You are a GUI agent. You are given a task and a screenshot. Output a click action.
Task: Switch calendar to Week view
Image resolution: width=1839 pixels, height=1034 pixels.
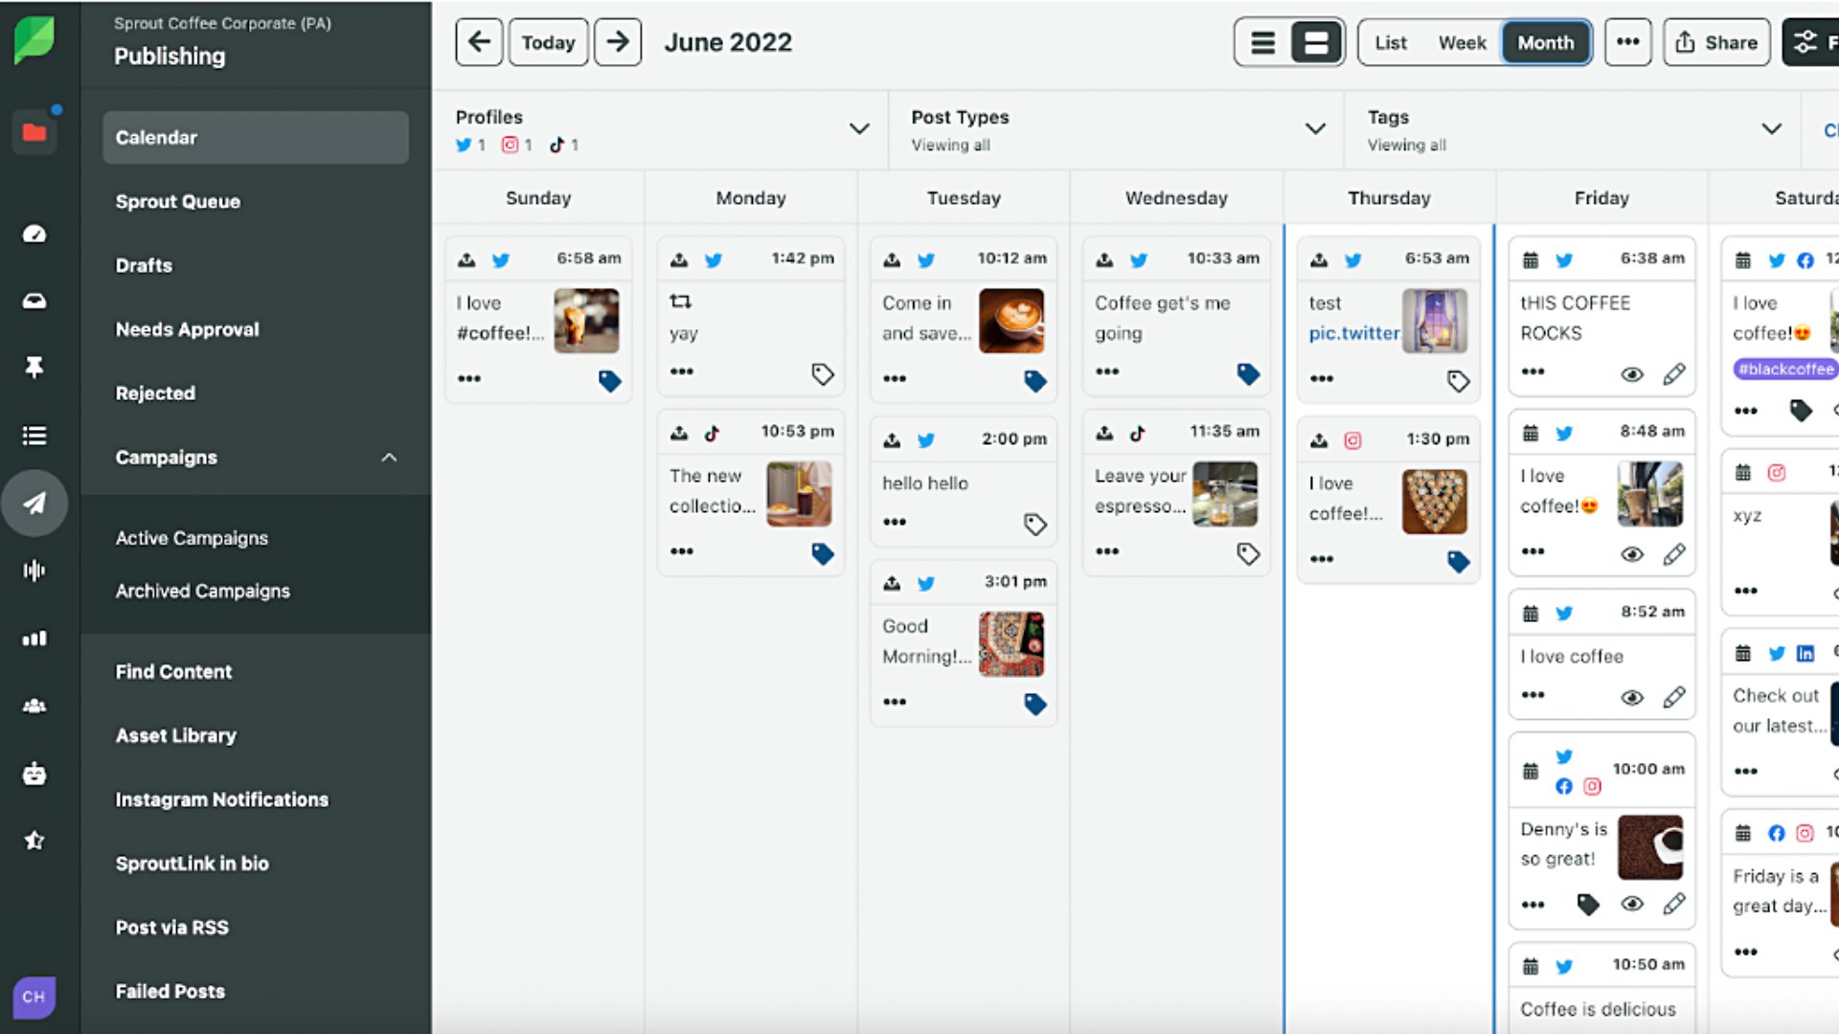(x=1462, y=43)
